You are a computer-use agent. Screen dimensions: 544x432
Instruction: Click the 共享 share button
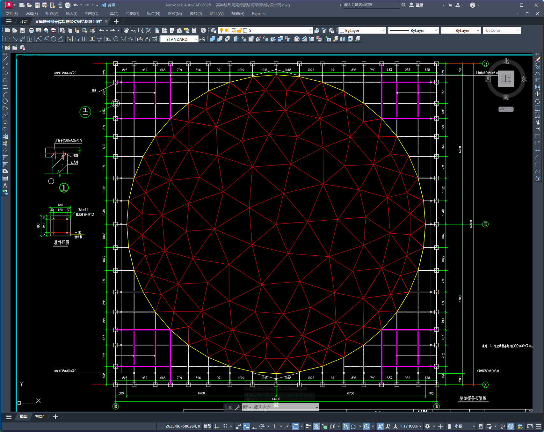108,5
